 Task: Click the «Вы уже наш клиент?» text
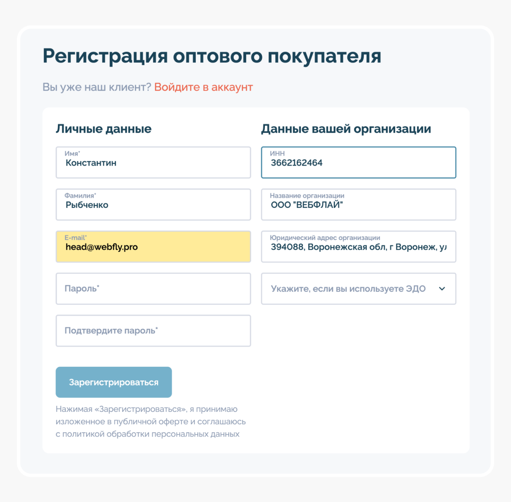pos(97,87)
